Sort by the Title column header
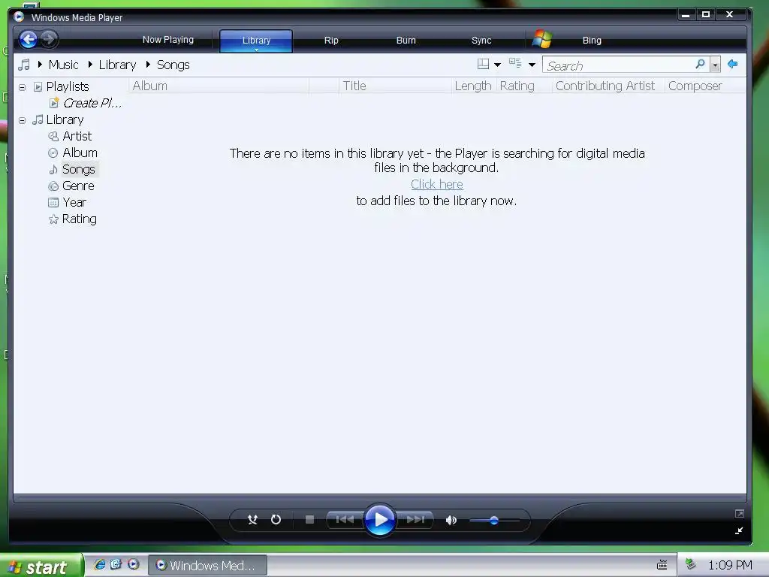 click(394, 86)
